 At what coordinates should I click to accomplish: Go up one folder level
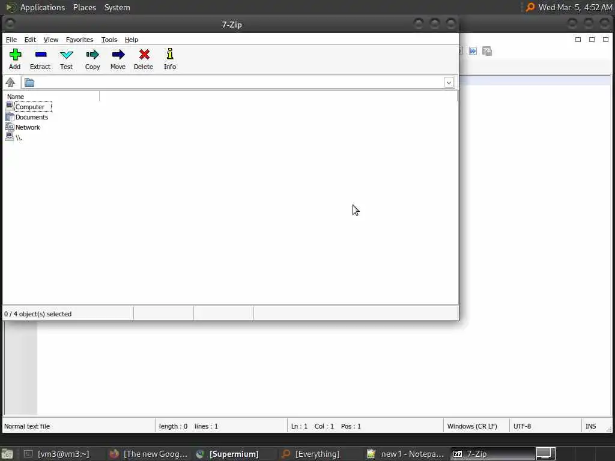pyautogui.click(x=10, y=82)
